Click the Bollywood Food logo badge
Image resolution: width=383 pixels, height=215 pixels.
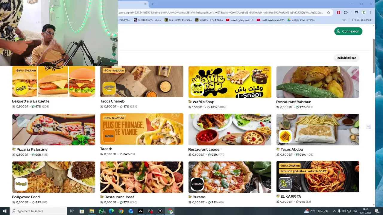pyautogui.click(x=21, y=184)
